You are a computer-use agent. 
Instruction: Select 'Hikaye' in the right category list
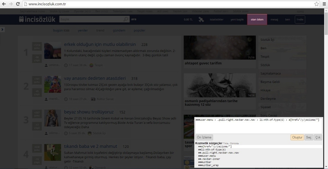pyautogui.click(x=265, y=90)
